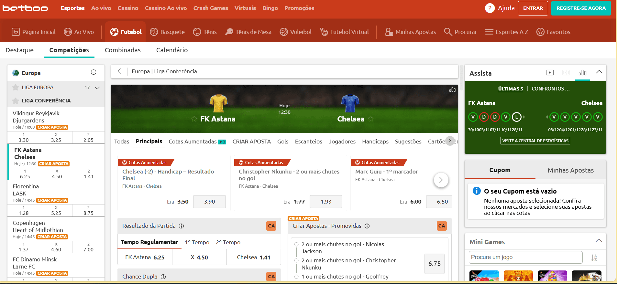Viewport: 617px width, 284px height.
Task: Favorite FK Astana with star icon
Action: pos(194,119)
